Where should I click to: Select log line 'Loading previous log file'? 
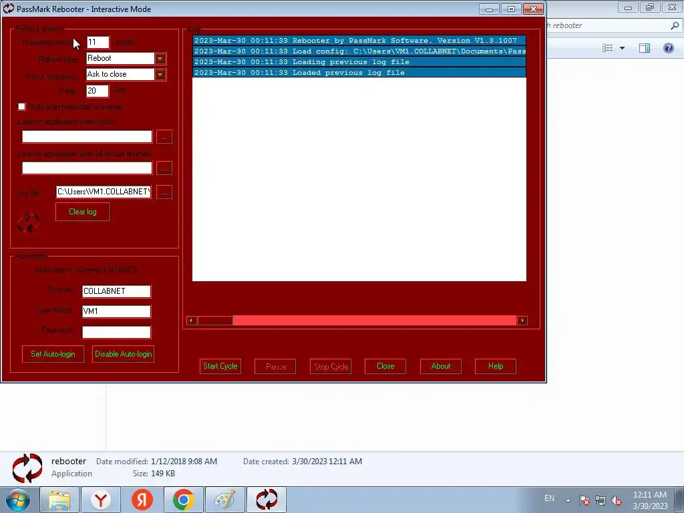click(x=359, y=62)
